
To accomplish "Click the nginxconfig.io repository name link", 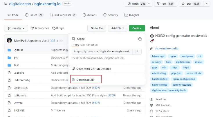I will click(x=47, y=4).
